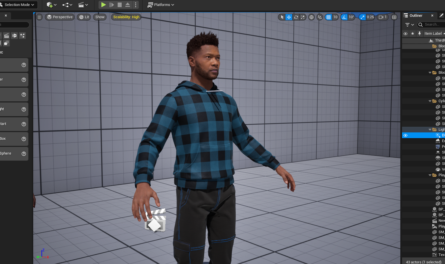The height and width of the screenshot is (264, 445).
Task: Toggle the rotation snap angle control
Action: tap(344, 17)
